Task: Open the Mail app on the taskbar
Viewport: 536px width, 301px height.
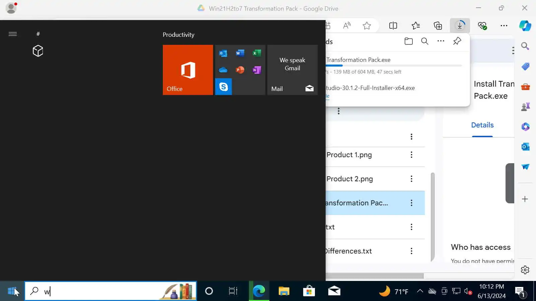Action: coord(334,291)
